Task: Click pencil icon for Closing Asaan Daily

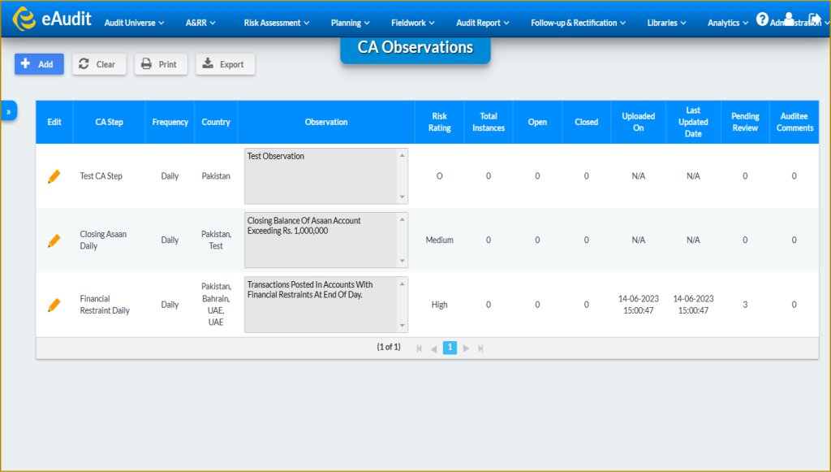Action: pyautogui.click(x=54, y=240)
